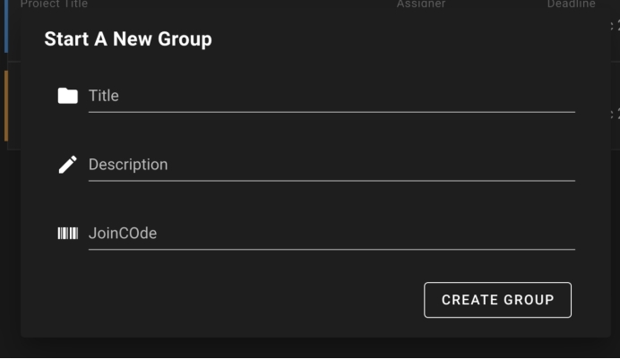Click the underline beneath the JoinCOde field
Image resolution: width=620 pixels, height=359 pixels.
click(x=331, y=250)
